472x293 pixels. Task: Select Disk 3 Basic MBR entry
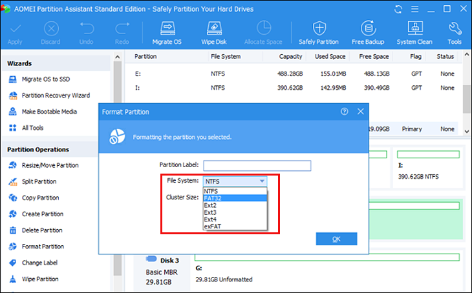pos(163,271)
